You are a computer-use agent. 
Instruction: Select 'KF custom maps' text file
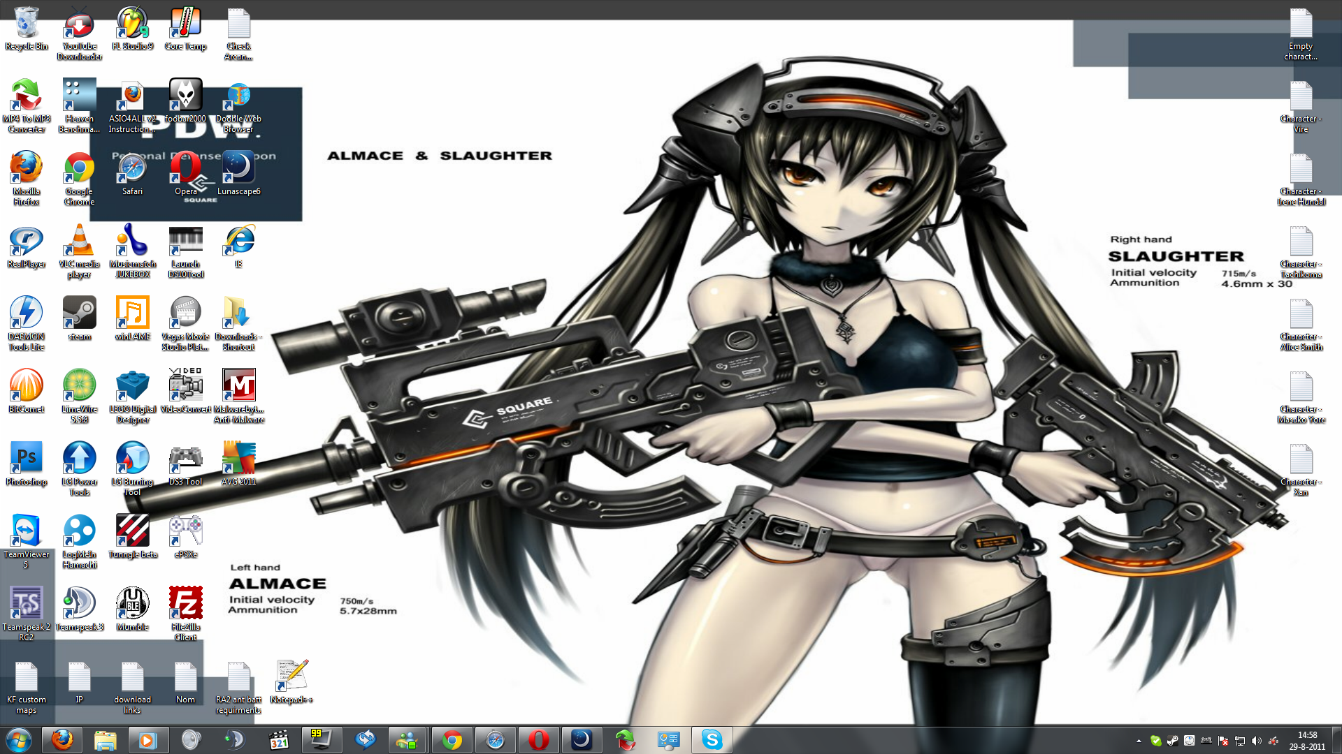click(x=27, y=687)
